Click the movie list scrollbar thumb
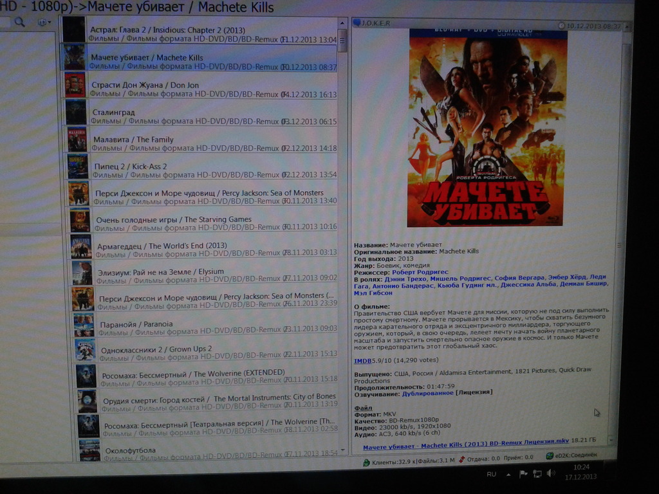 click(x=342, y=41)
